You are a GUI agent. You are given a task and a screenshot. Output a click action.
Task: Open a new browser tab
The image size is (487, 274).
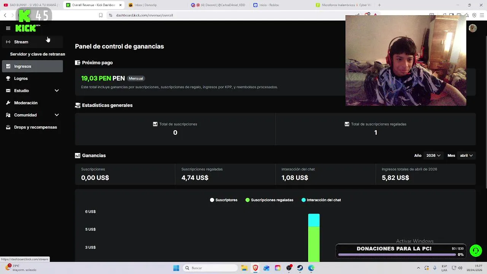click(379, 5)
